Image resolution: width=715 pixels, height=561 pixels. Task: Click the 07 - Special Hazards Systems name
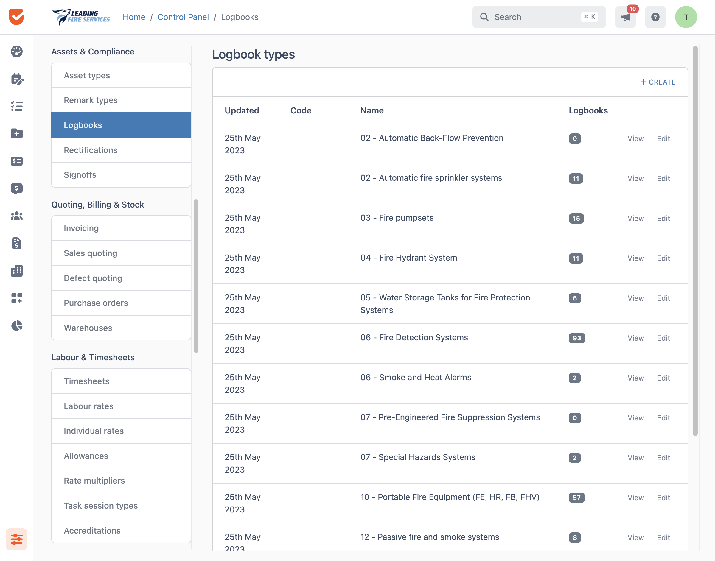tap(418, 457)
